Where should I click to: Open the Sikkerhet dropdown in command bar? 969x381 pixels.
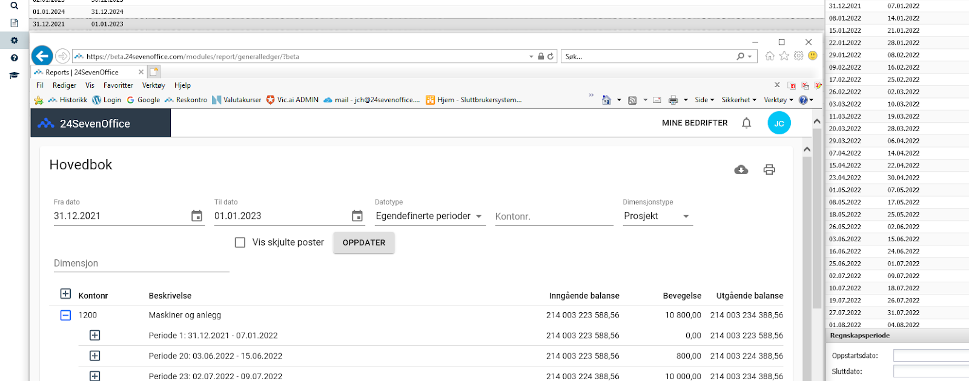click(x=739, y=100)
